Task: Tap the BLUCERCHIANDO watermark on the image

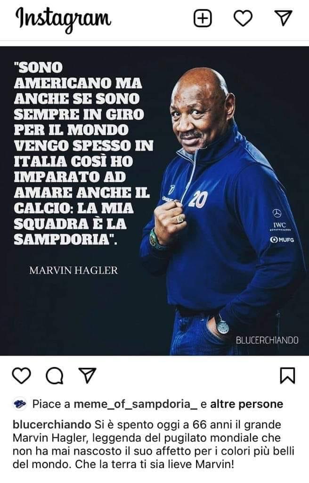Action: (x=267, y=340)
